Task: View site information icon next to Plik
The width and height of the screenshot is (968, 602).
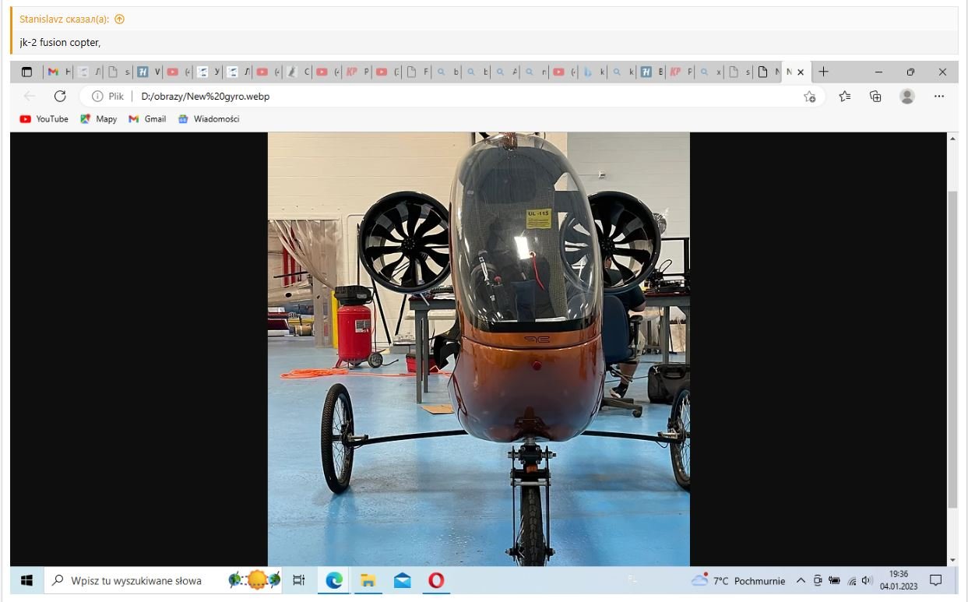Action: click(97, 96)
